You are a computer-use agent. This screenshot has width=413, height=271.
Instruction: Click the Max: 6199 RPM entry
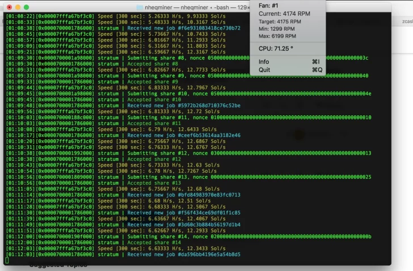[277, 36]
